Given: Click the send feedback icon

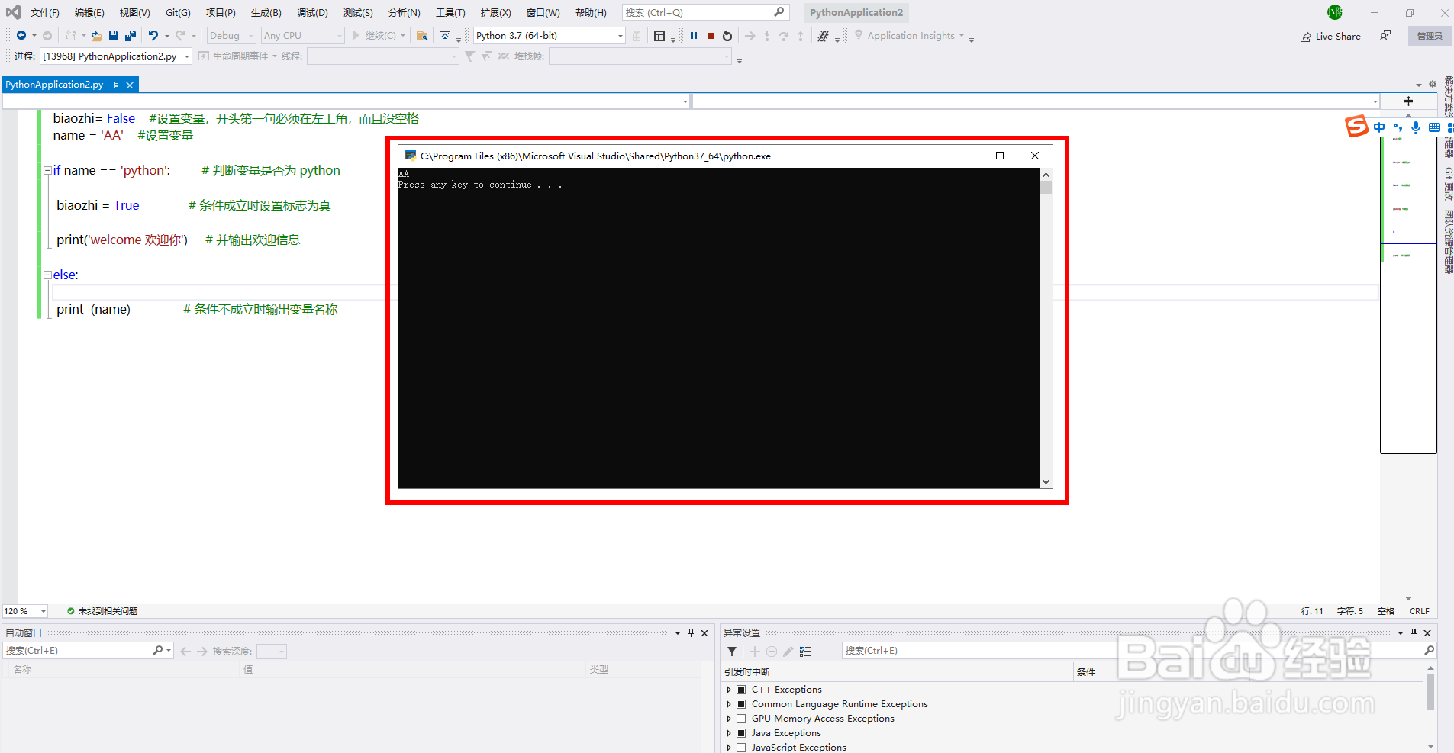Looking at the screenshot, I should [1385, 36].
